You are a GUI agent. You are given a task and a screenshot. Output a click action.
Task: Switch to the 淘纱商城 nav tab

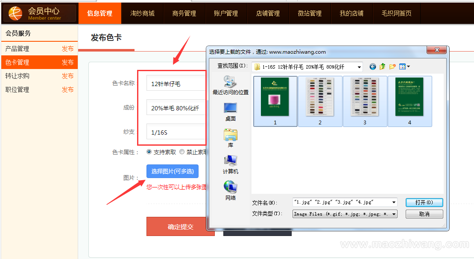[x=142, y=13]
